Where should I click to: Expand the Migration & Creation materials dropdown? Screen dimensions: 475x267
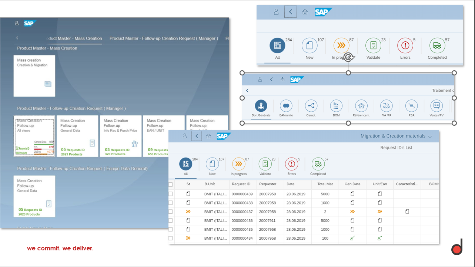click(x=430, y=136)
